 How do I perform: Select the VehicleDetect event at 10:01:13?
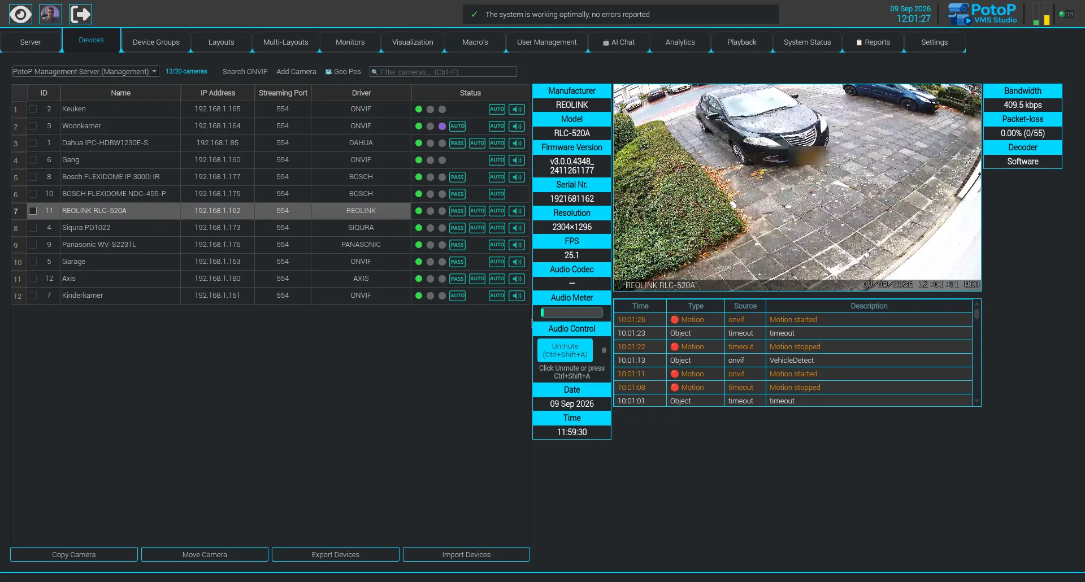(793, 361)
